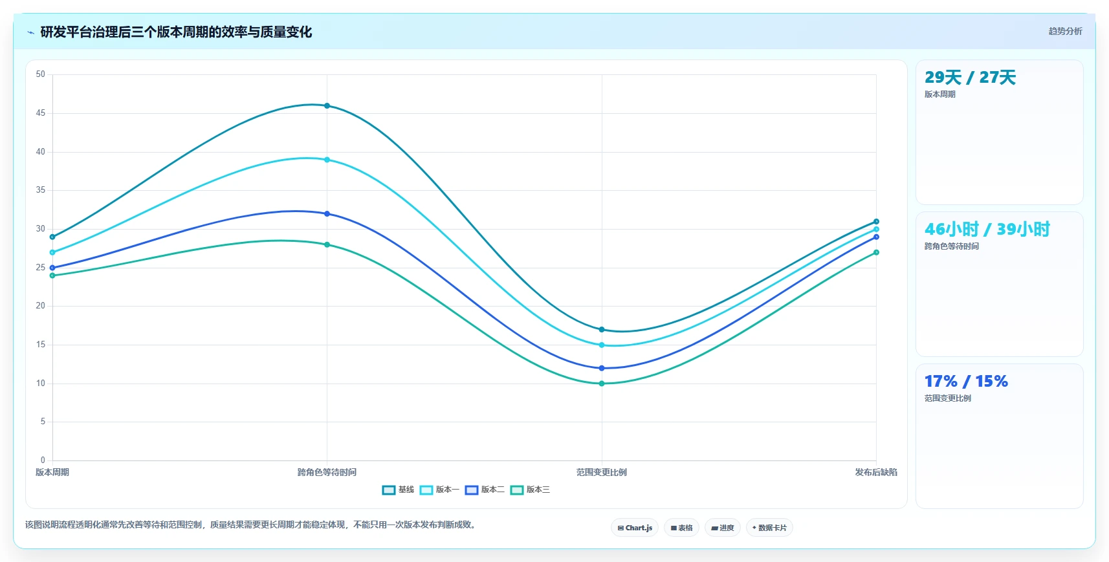Click the 46小时 / 39小时 card value

(987, 230)
